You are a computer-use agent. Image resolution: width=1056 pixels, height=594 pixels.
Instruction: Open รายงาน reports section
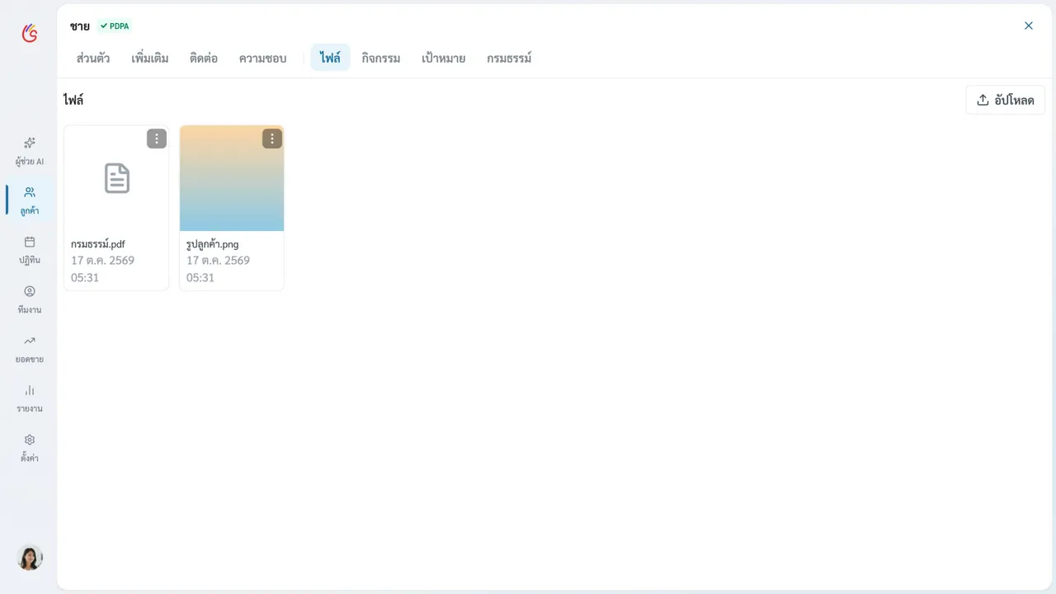click(x=30, y=398)
